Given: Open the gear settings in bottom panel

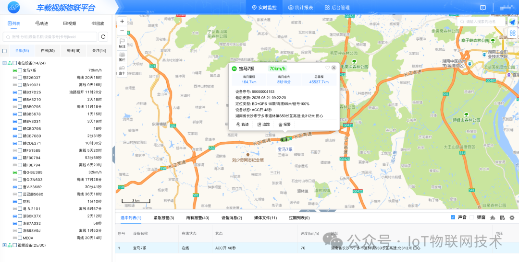Looking at the screenshot, I should (x=512, y=218).
